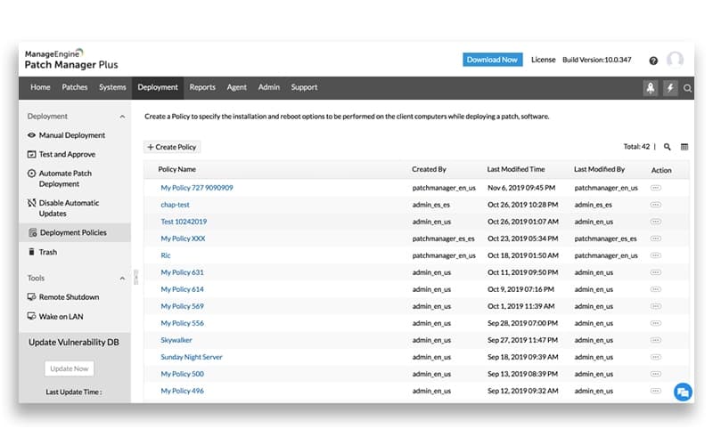Open the Patches tab
Image resolution: width=713 pixels, height=445 pixels.
click(x=75, y=87)
